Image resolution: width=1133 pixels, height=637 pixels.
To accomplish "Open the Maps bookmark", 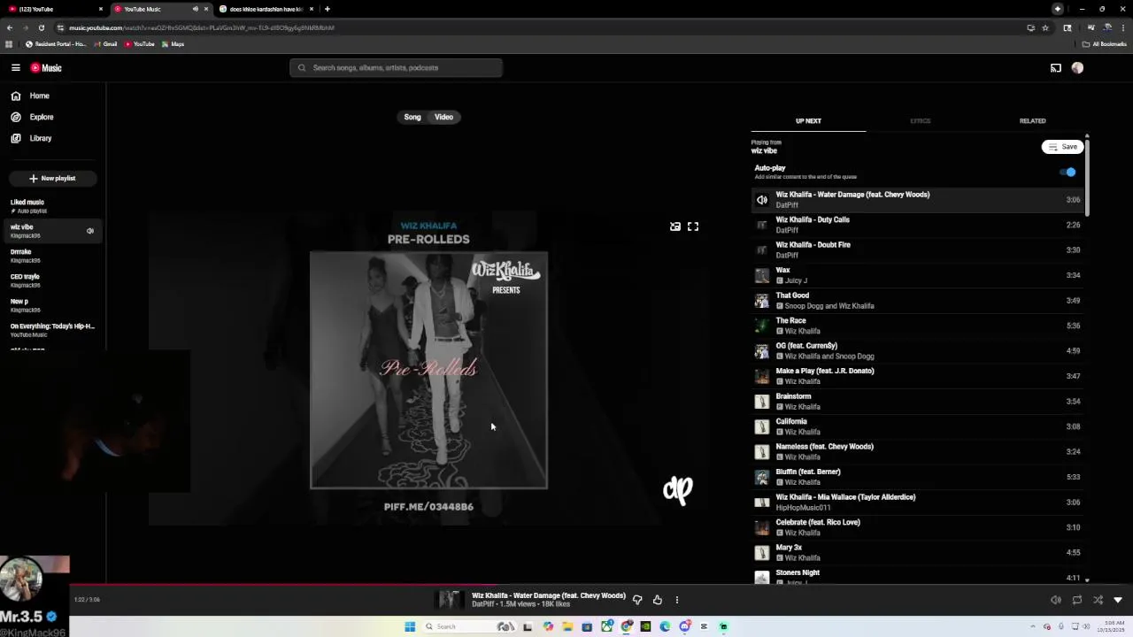I will (173, 44).
